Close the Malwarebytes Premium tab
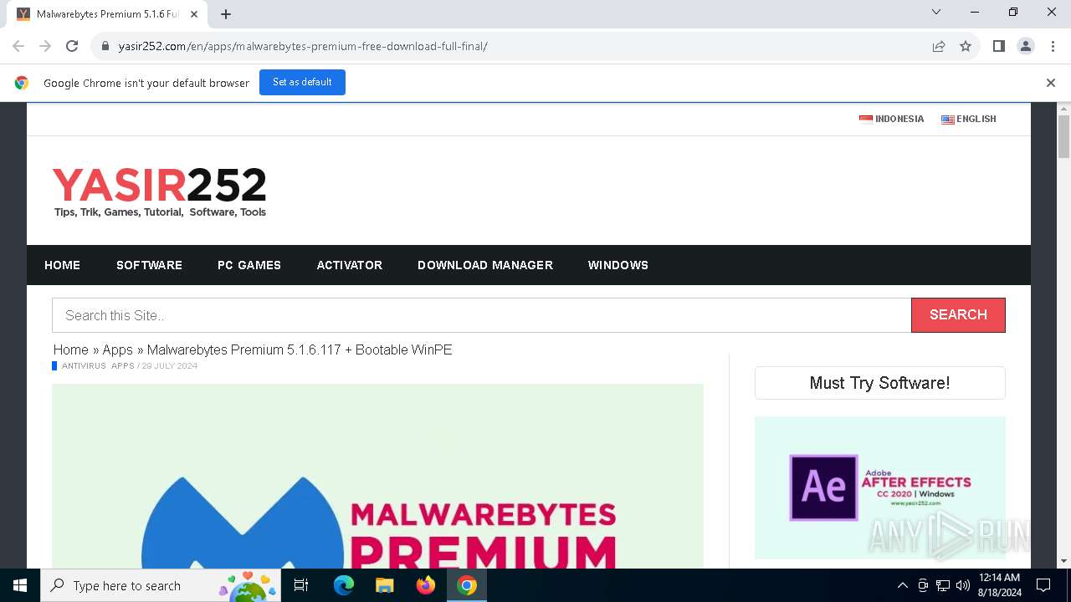 [194, 14]
